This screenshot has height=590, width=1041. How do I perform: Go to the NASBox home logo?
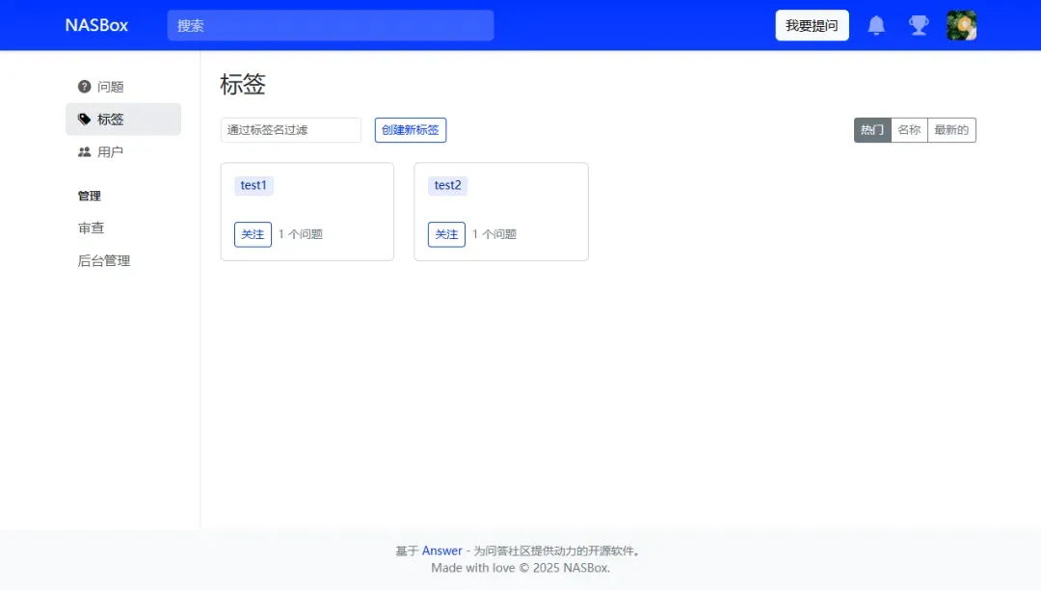tap(96, 25)
